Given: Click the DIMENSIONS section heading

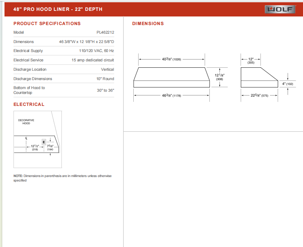Looking at the screenshot, I should [x=148, y=24].
